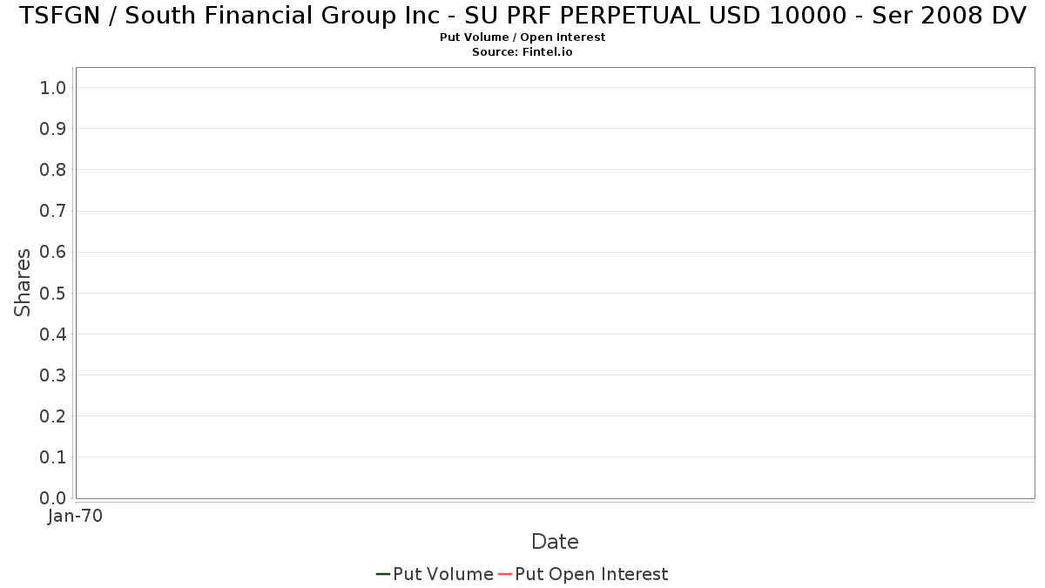Viewport: 1045px width, 588px height.
Task: Click the chart title TSFGN South Financial Group
Action: click(x=522, y=16)
